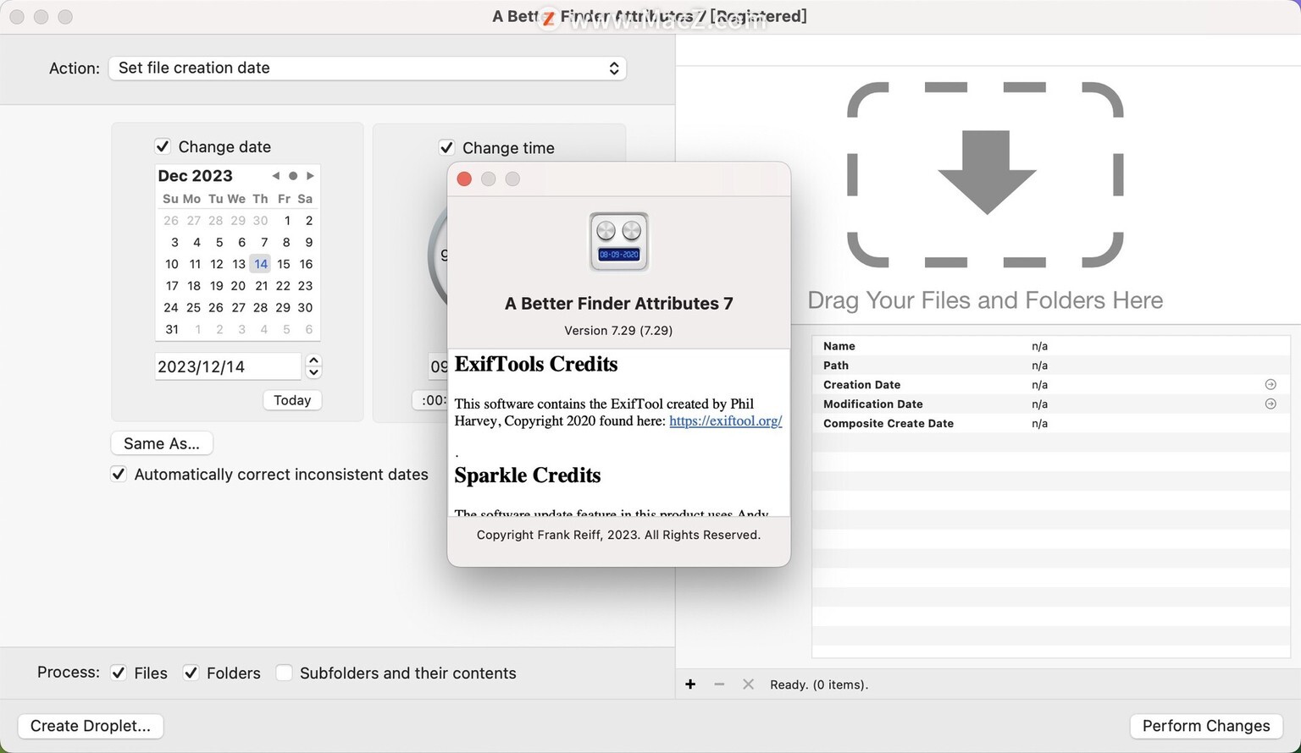Close the About window with red button
The image size is (1301, 753).
click(464, 179)
